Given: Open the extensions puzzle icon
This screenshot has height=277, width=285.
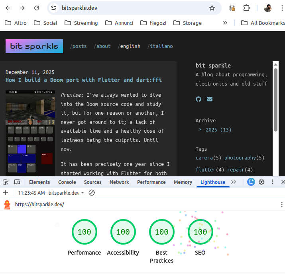Looking at the screenshot, I should click(x=246, y=8).
